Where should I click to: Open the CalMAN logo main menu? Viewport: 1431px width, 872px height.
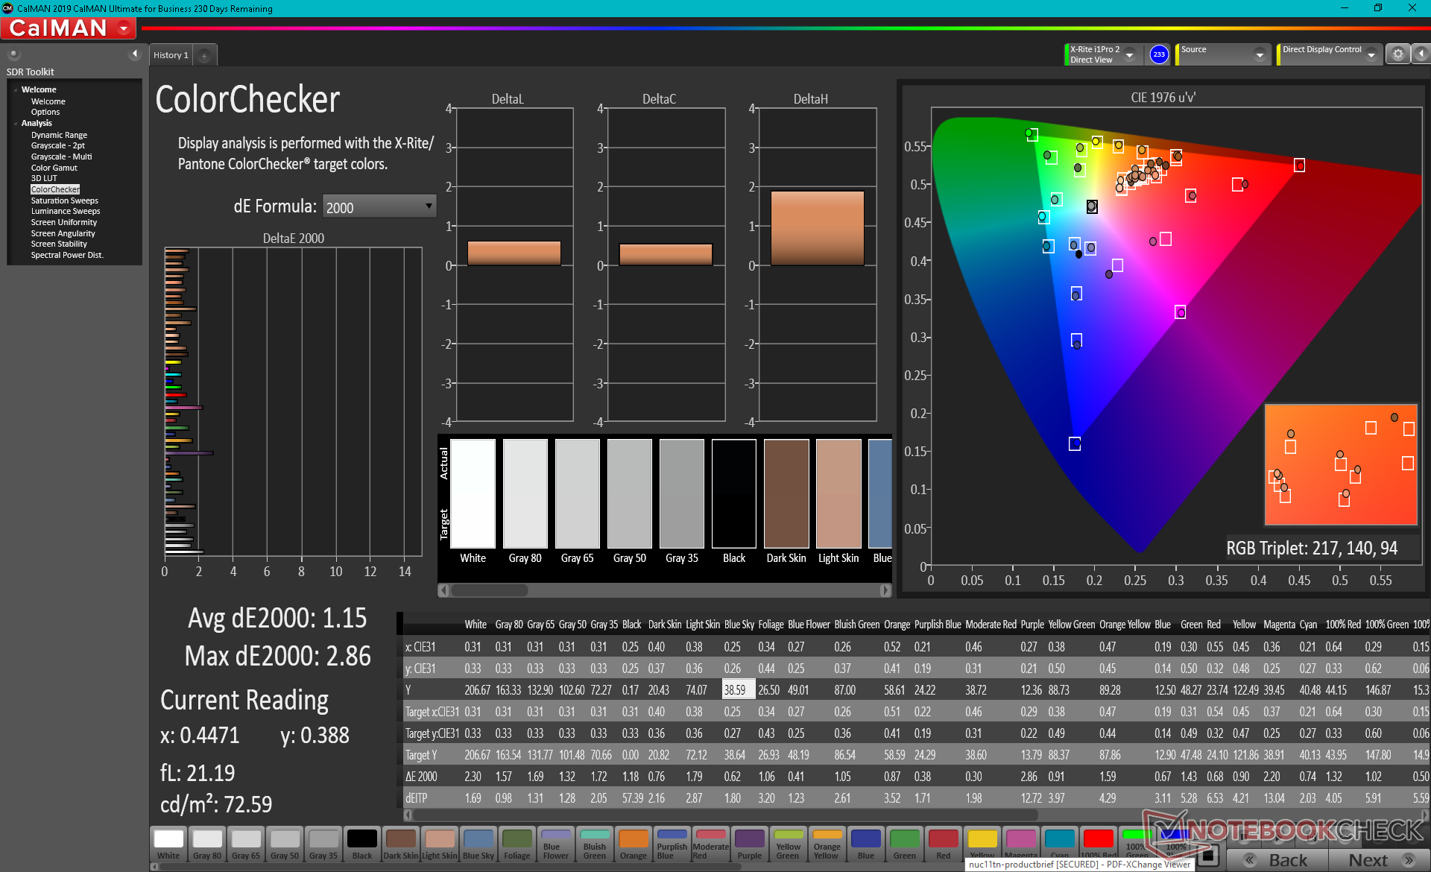point(69,28)
